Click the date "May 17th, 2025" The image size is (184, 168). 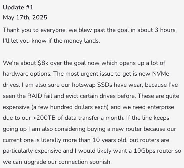25,18
